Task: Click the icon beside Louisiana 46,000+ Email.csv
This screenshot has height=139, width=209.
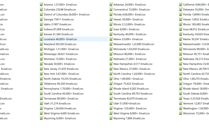Action: pos(41,39)
